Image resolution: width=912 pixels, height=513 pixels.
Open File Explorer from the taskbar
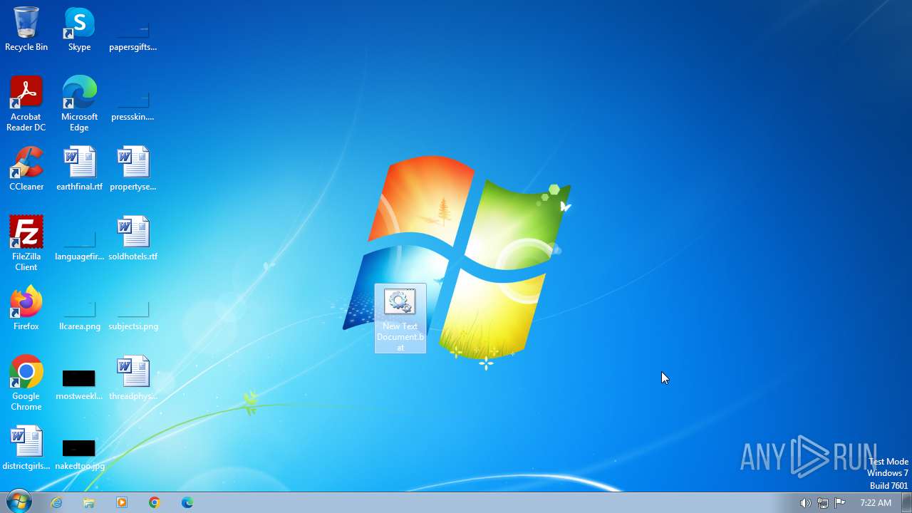click(x=89, y=502)
